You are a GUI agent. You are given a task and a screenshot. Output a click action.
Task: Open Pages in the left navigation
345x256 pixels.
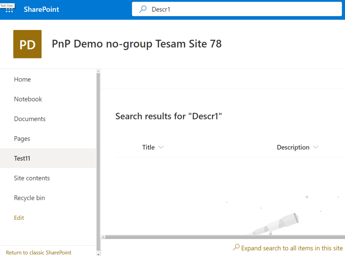pyautogui.click(x=22, y=139)
